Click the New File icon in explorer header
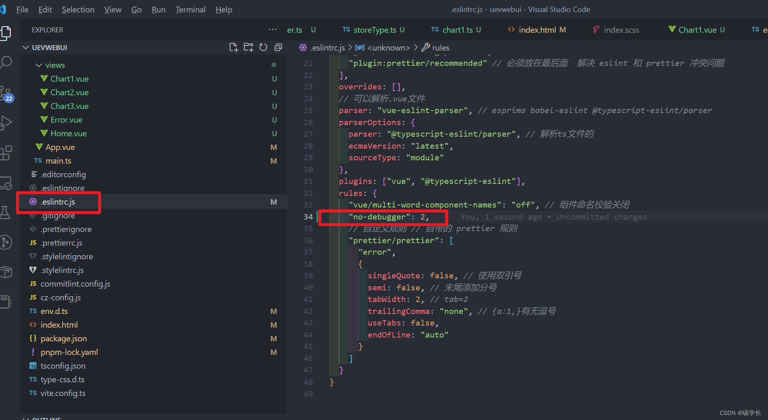768x420 pixels. click(x=233, y=48)
